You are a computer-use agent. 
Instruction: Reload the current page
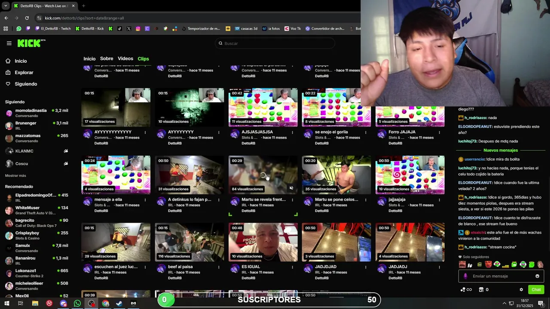click(x=27, y=18)
